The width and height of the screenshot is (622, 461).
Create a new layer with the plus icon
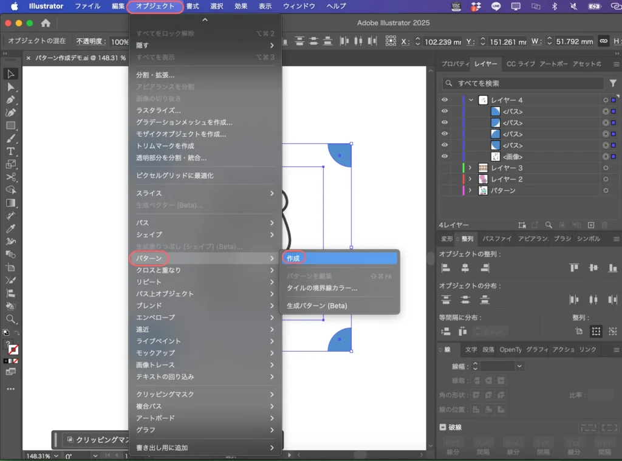(x=591, y=225)
